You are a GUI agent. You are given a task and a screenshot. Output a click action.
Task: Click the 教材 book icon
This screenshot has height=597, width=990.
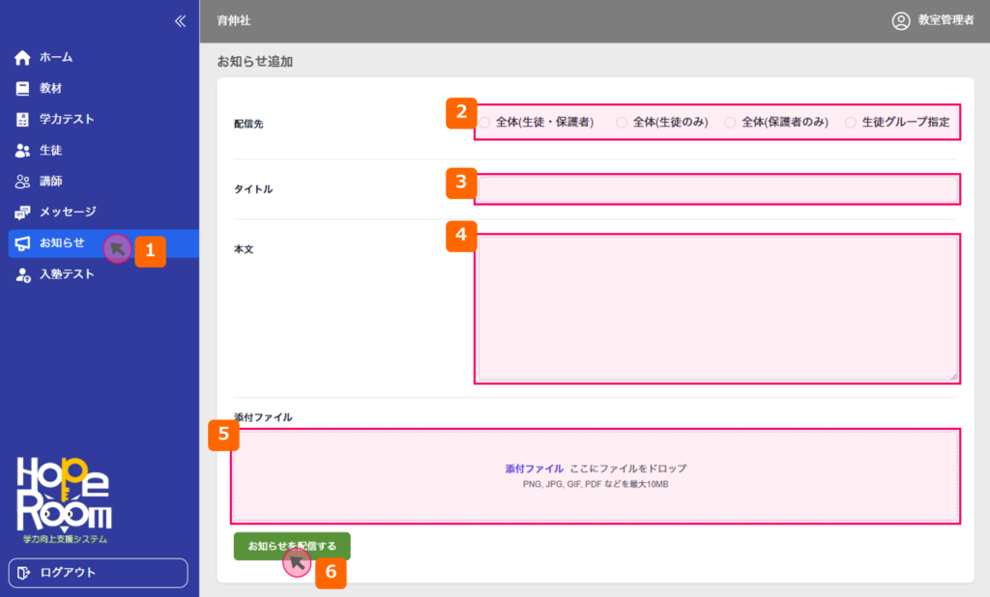click(23, 89)
